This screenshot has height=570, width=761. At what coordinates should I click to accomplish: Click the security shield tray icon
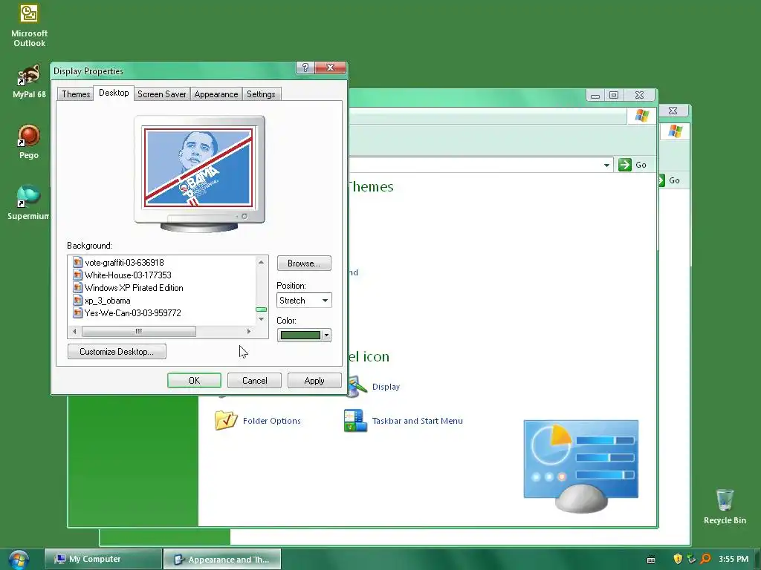click(x=678, y=559)
